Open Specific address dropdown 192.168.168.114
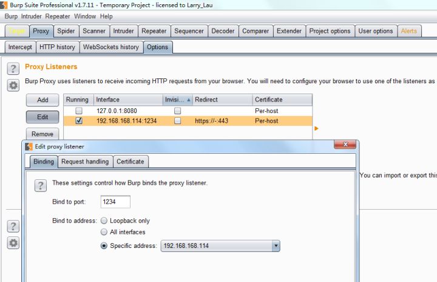437x282 pixels. click(220, 246)
